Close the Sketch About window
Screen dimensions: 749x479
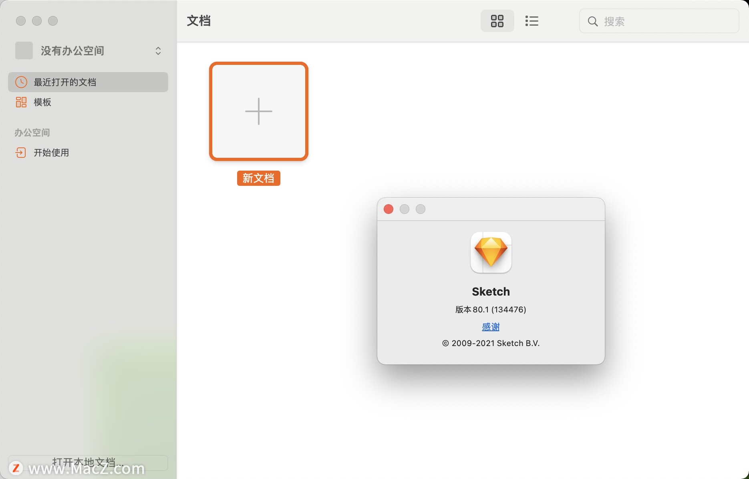(x=389, y=209)
